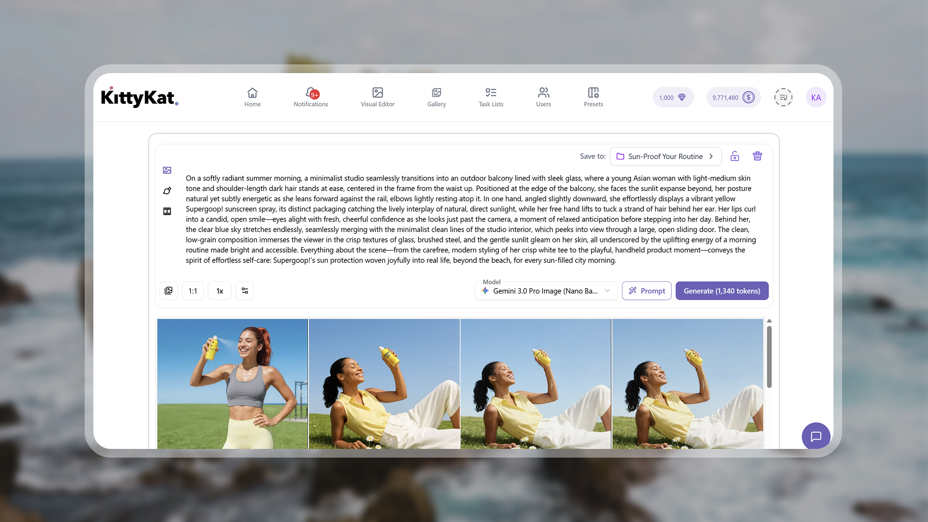The image size is (928, 522).
Task: Open the 1:1 aspect ratio selector
Action: (x=193, y=291)
